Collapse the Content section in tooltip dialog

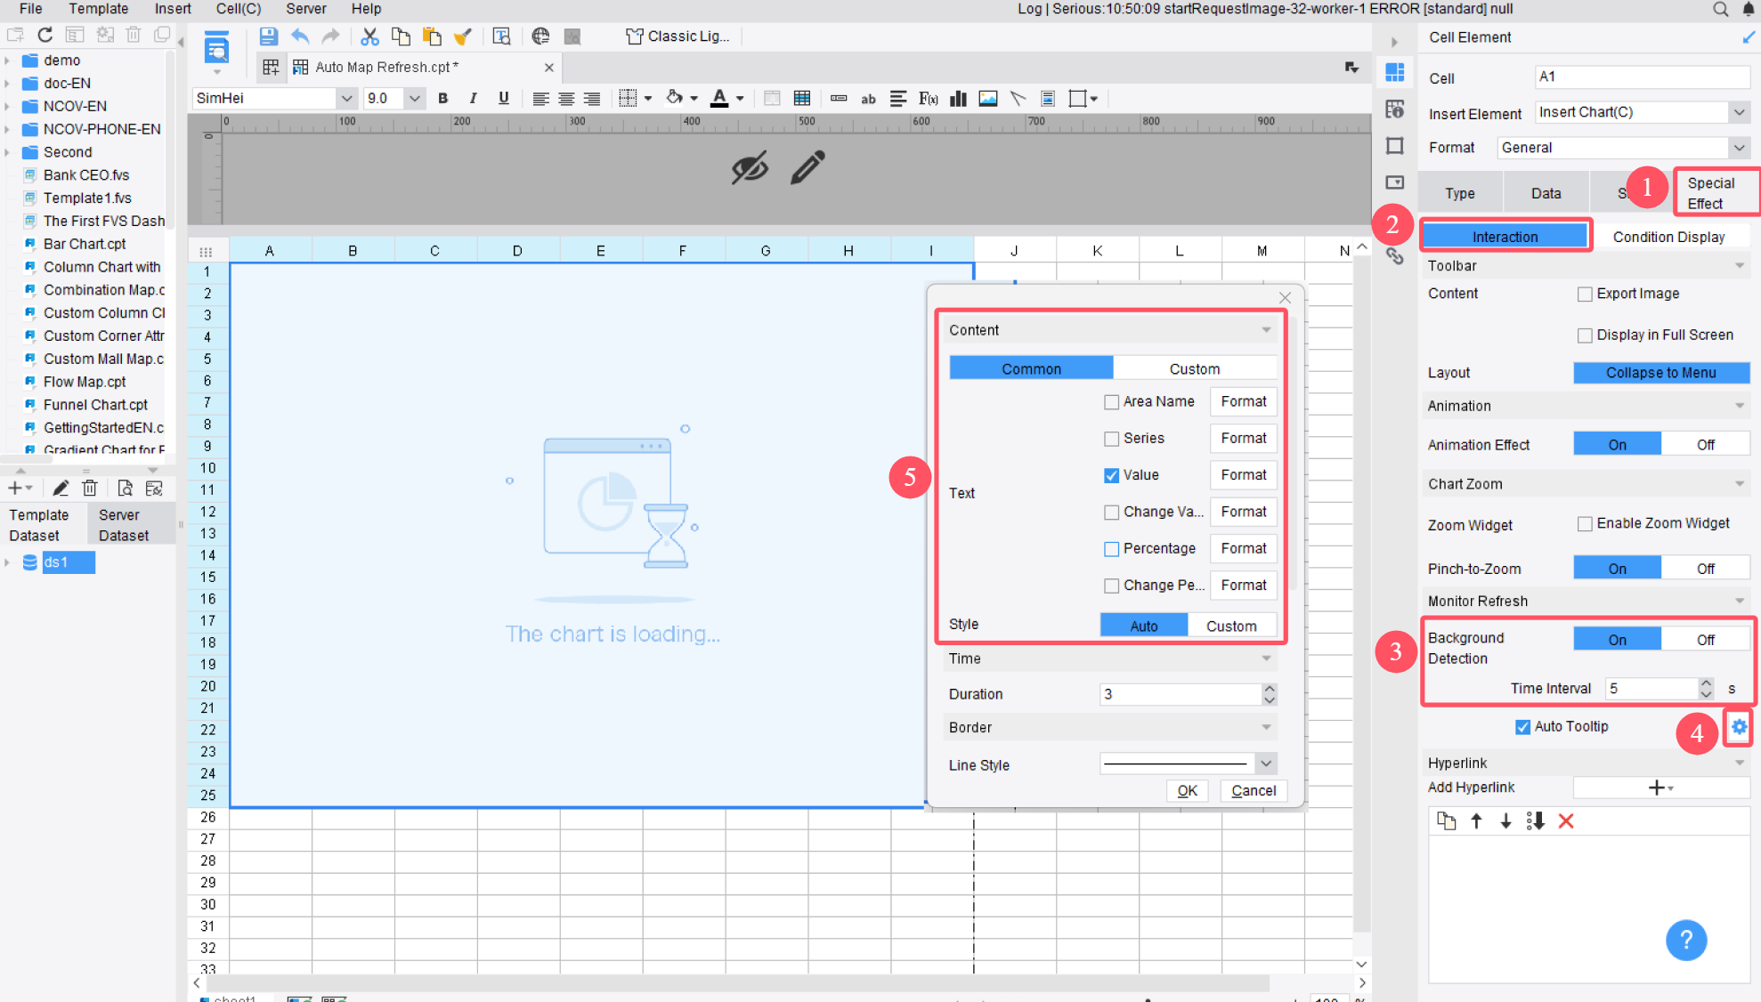pos(1266,330)
